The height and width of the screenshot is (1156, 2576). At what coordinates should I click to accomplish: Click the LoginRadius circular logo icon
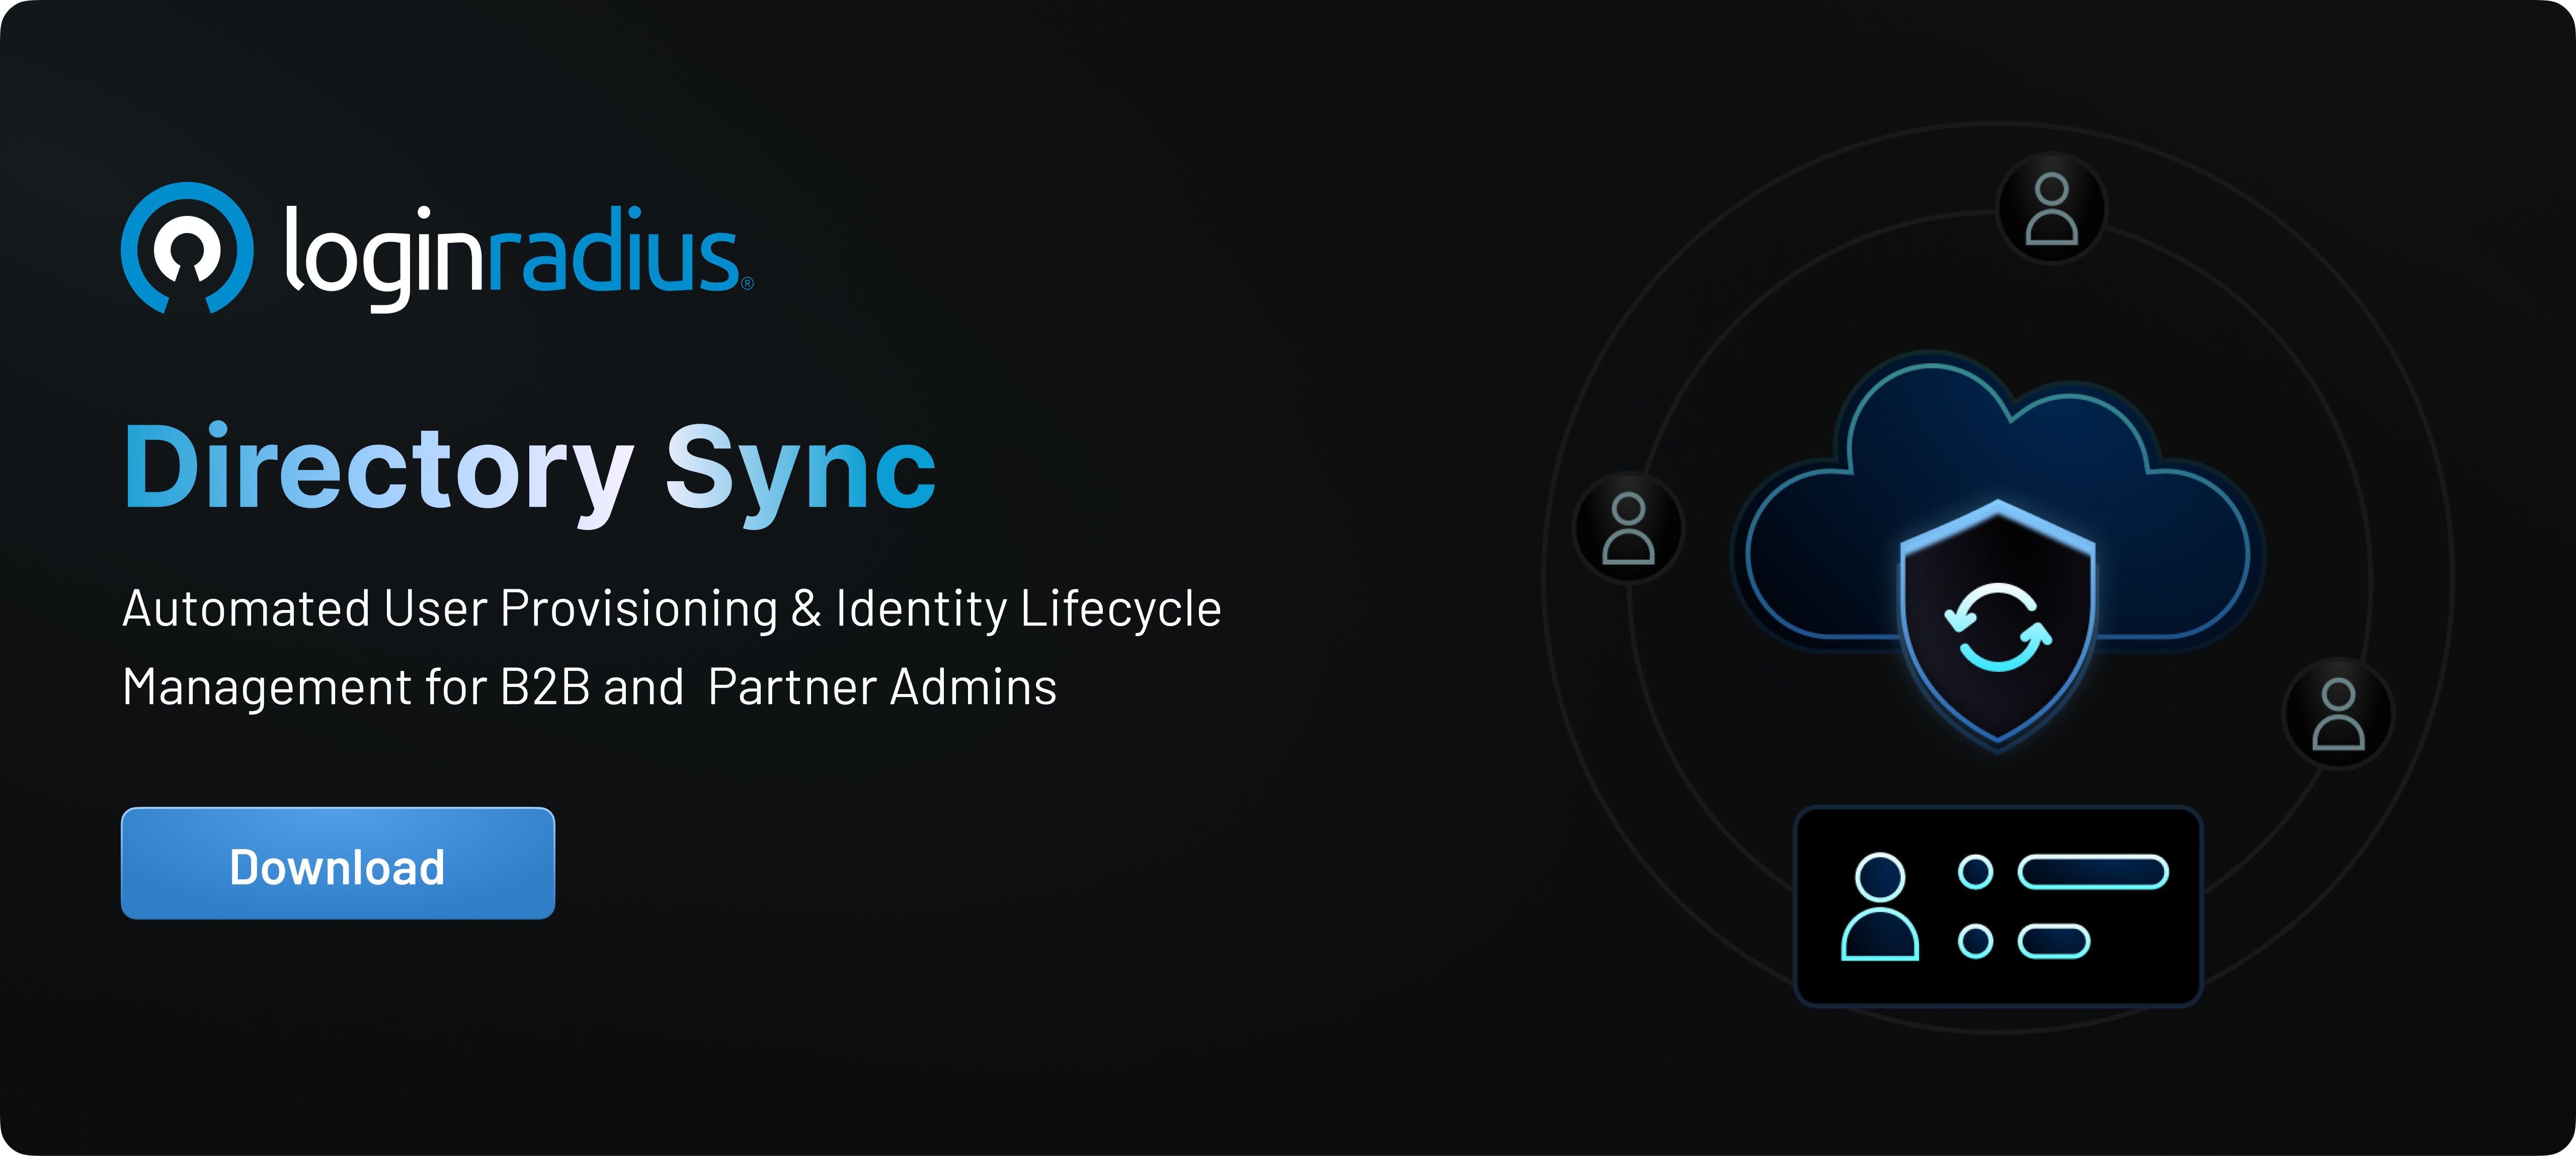click(x=187, y=248)
